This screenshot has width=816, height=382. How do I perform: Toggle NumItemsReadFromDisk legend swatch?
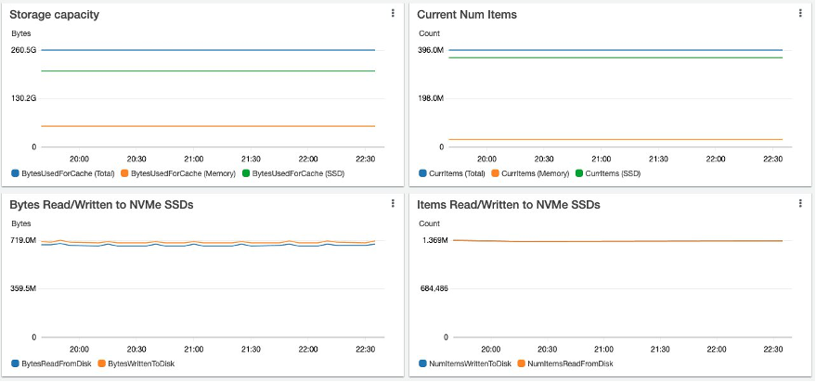[521, 363]
